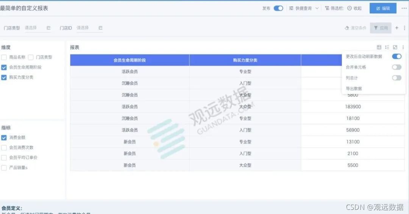Click the 购买力度分类 column header

245,60
